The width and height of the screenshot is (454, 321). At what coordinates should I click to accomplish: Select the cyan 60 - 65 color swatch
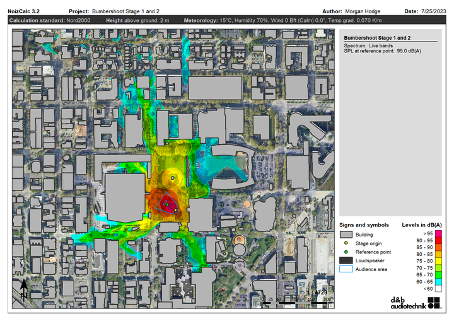pos(438,282)
